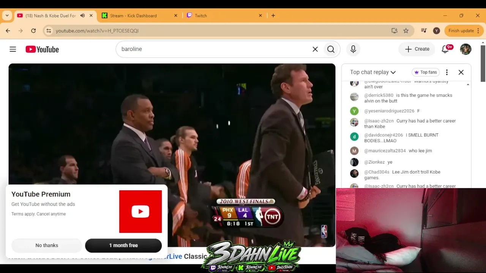486x273 pixels.
Task: Click the green 'd' chat avatar
Action: [x=354, y=136]
